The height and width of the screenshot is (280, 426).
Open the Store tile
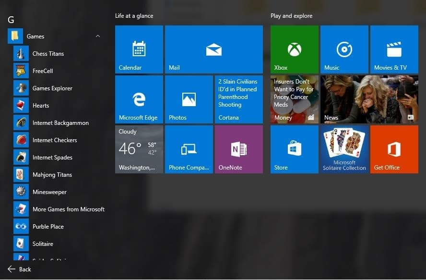[x=294, y=149]
